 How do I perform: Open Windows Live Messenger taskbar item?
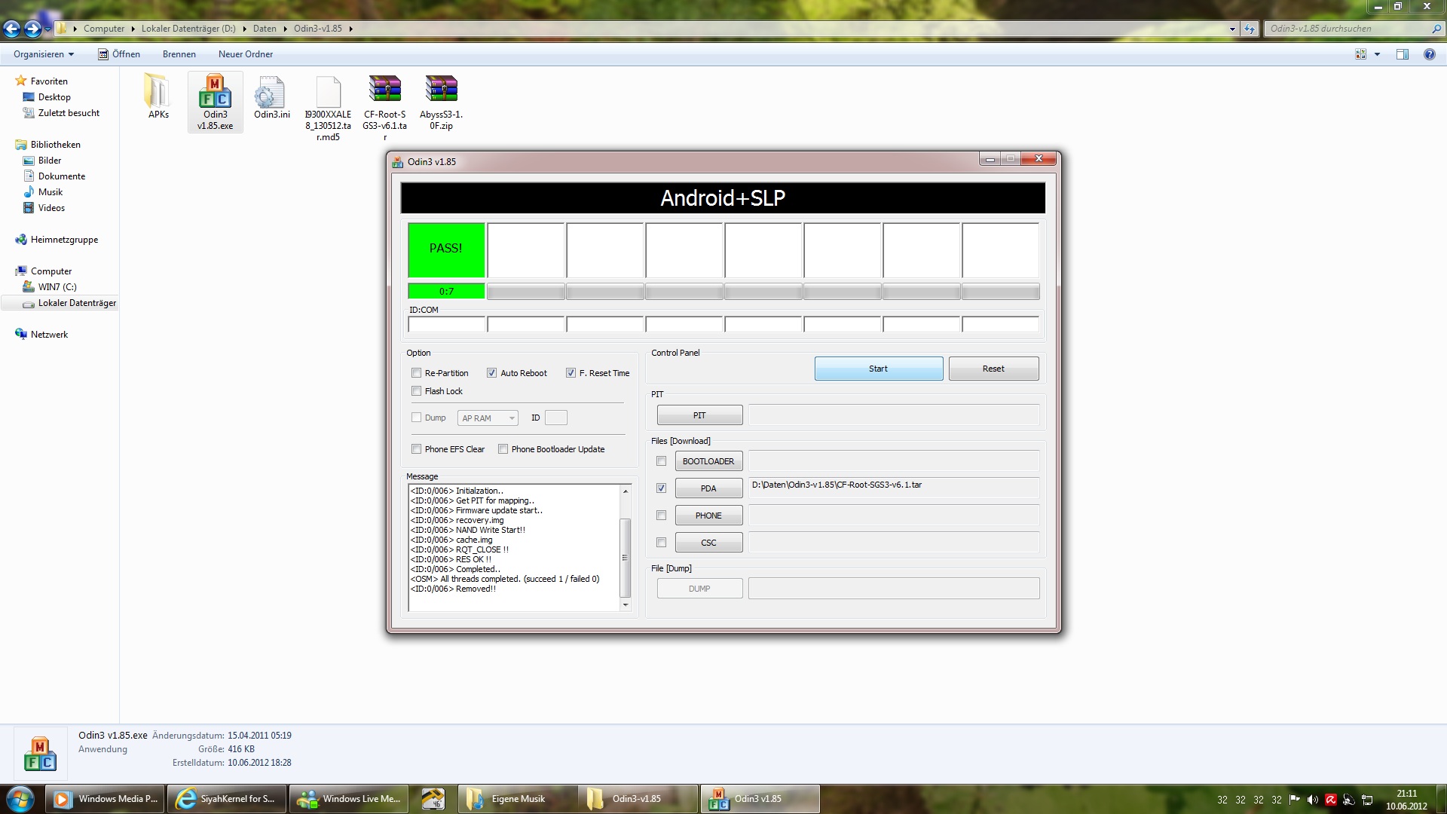349,799
